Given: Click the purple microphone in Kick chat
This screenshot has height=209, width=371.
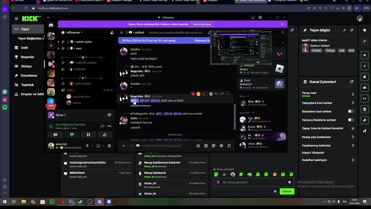Looking at the screenshot, I should 218,182.
